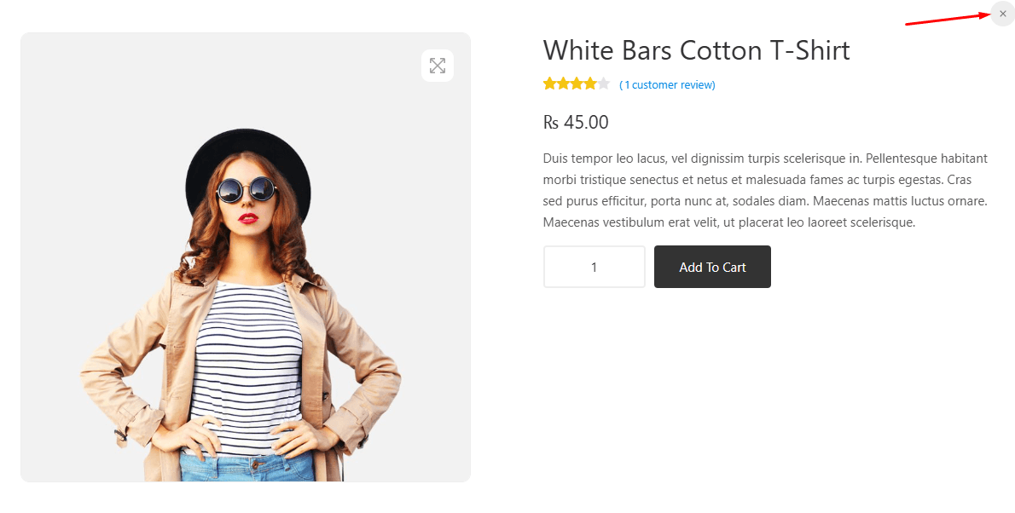Click the description line starting "Maecenas vestibulum"
The height and width of the screenshot is (513, 1015).
point(728,222)
